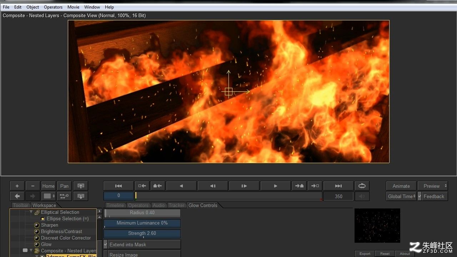The image size is (457, 257).
Task: Collapse the Elliptical Selection tree node
Action: [x=31, y=212]
